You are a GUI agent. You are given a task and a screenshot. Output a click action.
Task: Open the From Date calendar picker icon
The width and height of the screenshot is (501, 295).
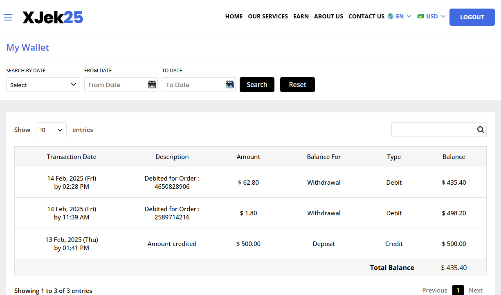(152, 85)
